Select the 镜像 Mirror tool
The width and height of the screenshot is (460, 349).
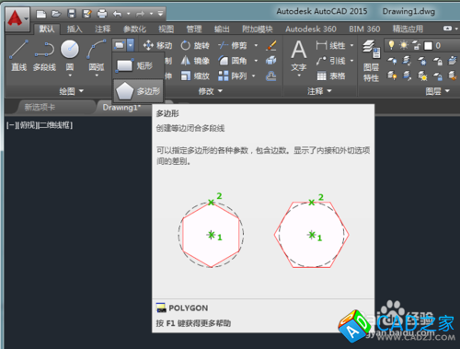click(195, 61)
